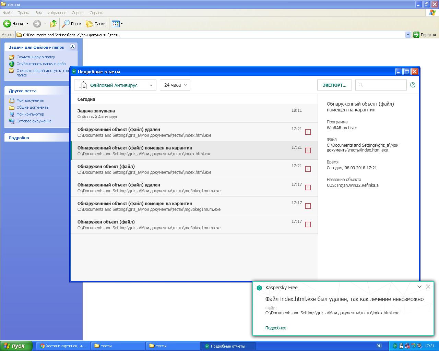Viewport: 439px width, 351px height.
Task: Click alert icon for deleted index.html.exe
Action: 308,132
